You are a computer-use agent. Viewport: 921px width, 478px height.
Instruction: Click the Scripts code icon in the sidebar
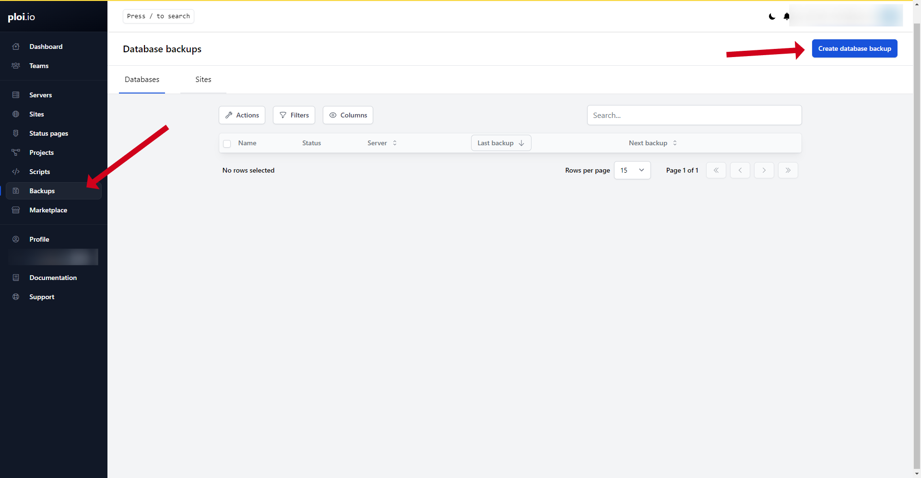(16, 172)
